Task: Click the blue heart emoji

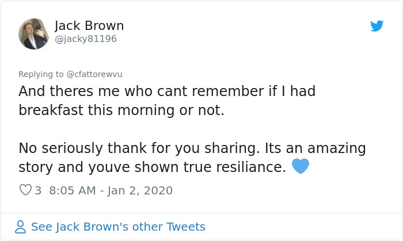Action: point(301,167)
